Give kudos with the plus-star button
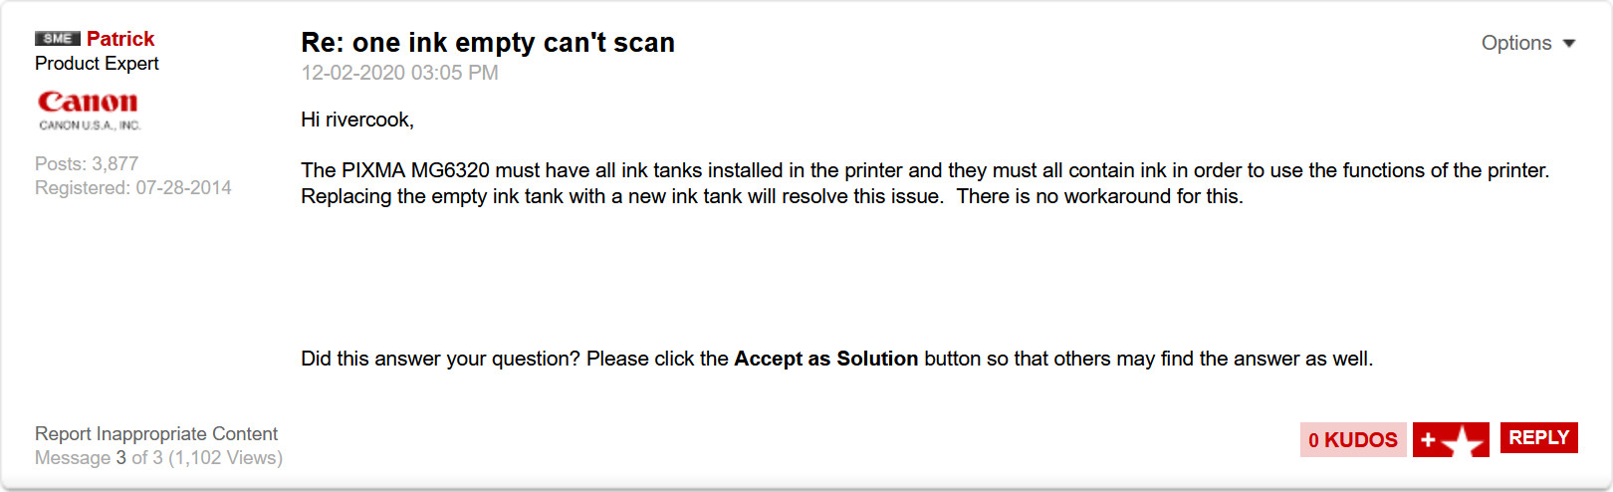This screenshot has width=1613, height=492. 1451,439
